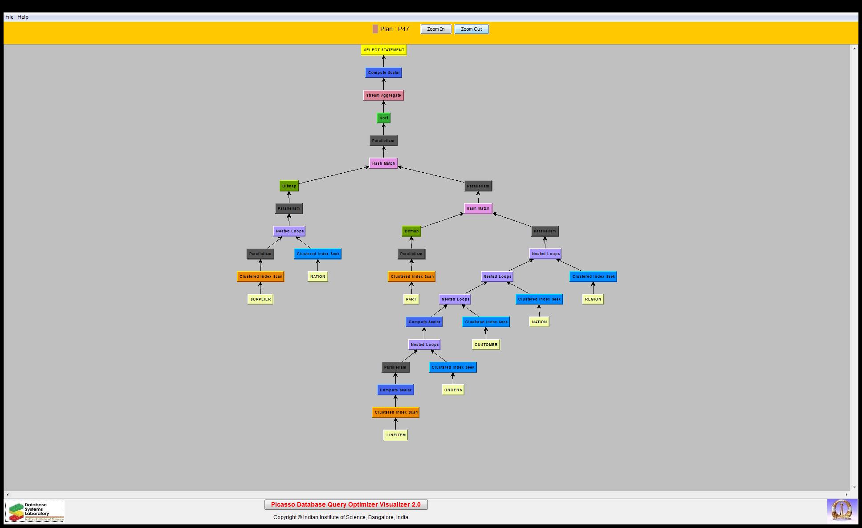Open the Help menu

coord(23,17)
